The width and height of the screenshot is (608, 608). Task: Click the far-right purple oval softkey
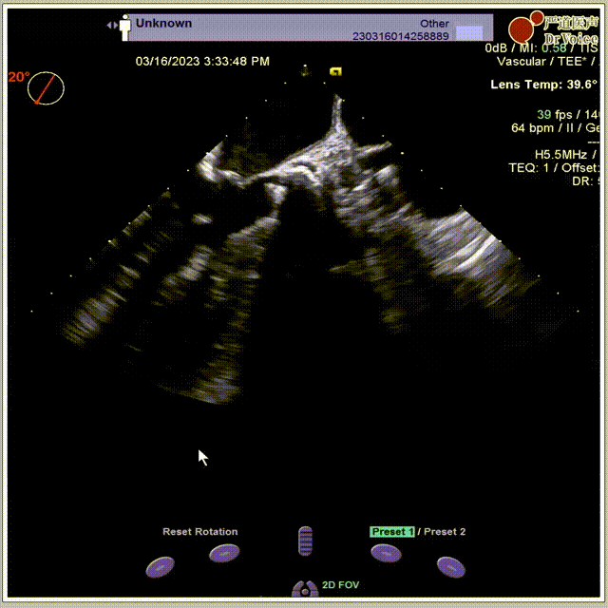coord(450,567)
